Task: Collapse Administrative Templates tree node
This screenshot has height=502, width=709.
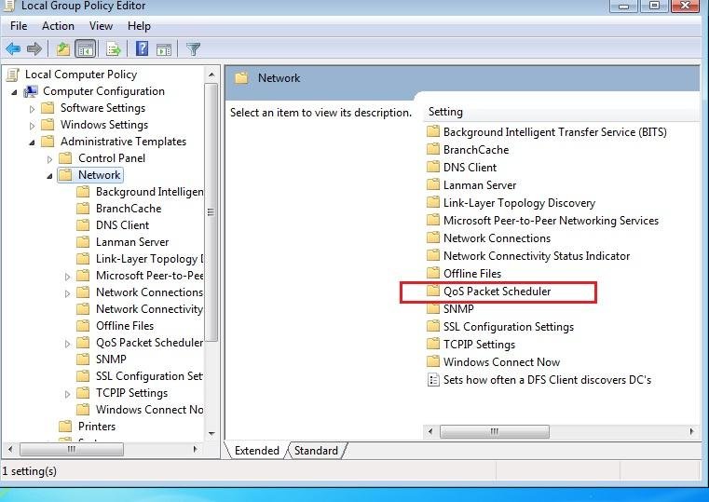Action: click(32, 142)
